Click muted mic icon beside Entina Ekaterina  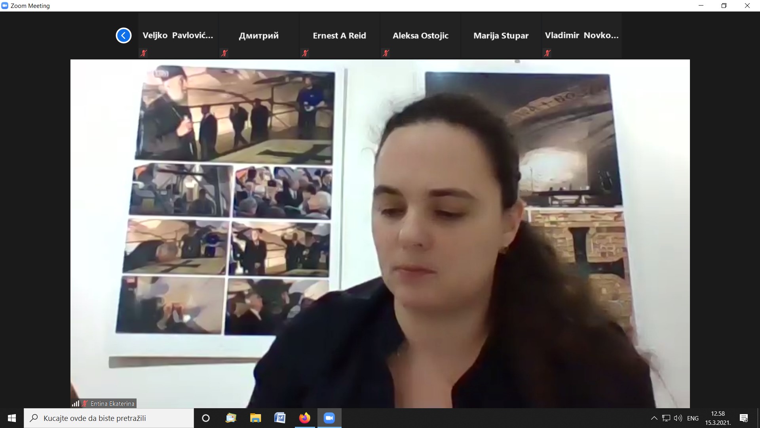[84, 403]
